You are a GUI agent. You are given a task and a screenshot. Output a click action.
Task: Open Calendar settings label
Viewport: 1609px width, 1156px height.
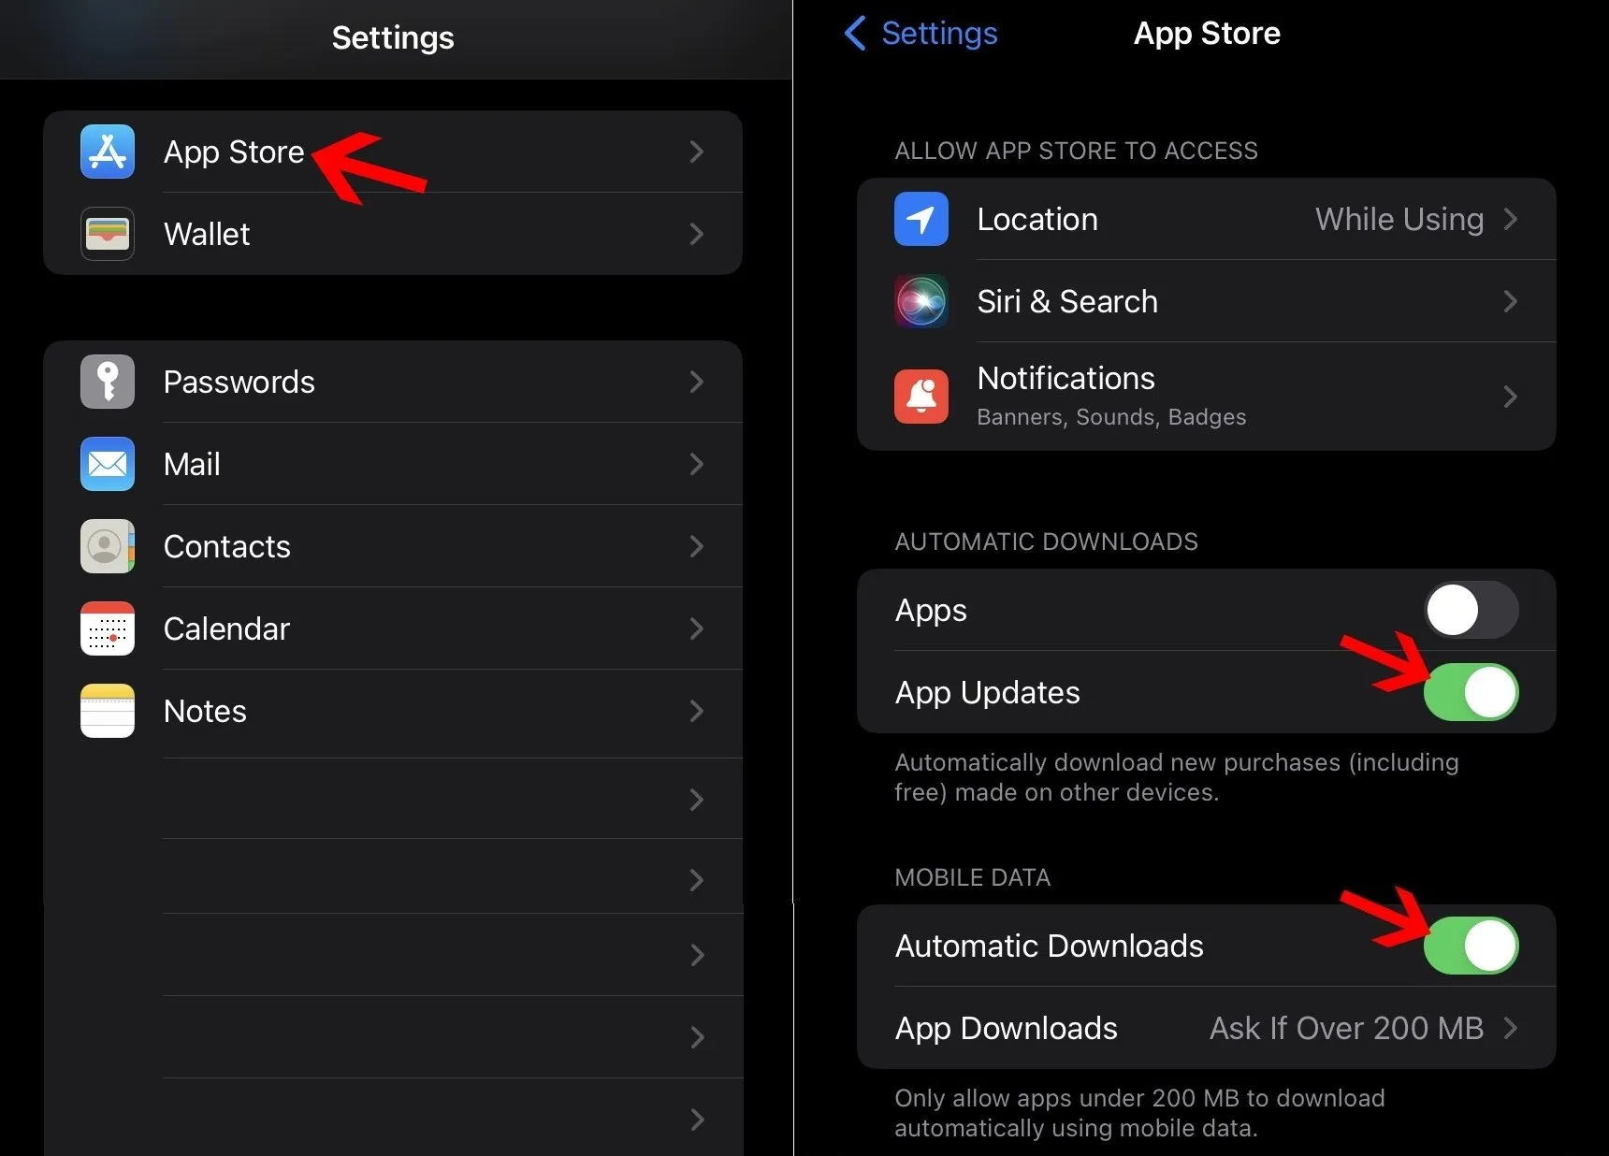226,629
